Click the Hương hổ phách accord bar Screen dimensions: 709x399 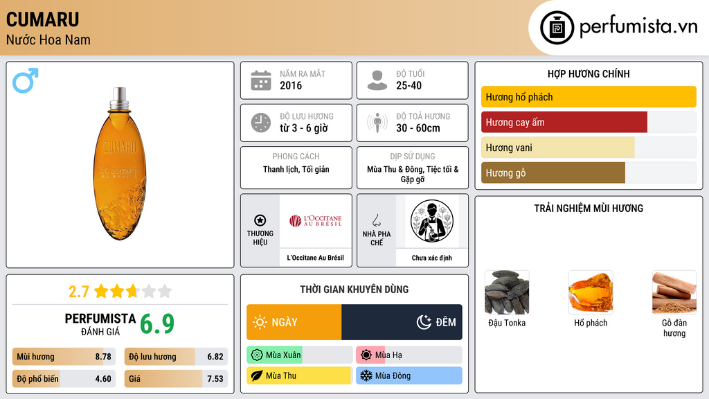click(x=589, y=97)
